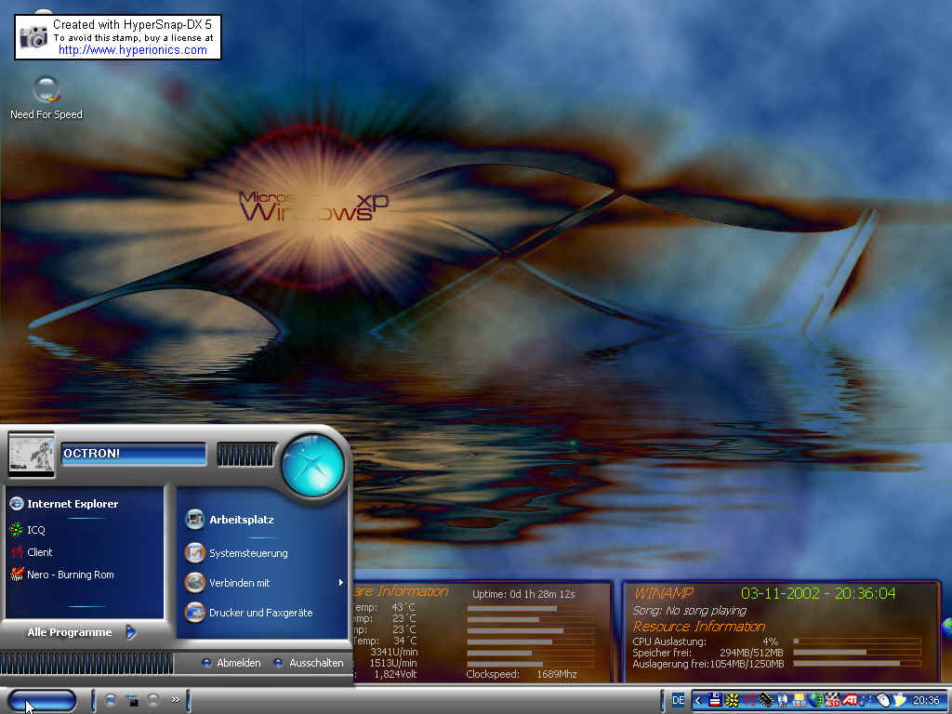This screenshot has height=714, width=952.
Task: Click the Arbeitsplatz computer icon
Action: (x=194, y=519)
